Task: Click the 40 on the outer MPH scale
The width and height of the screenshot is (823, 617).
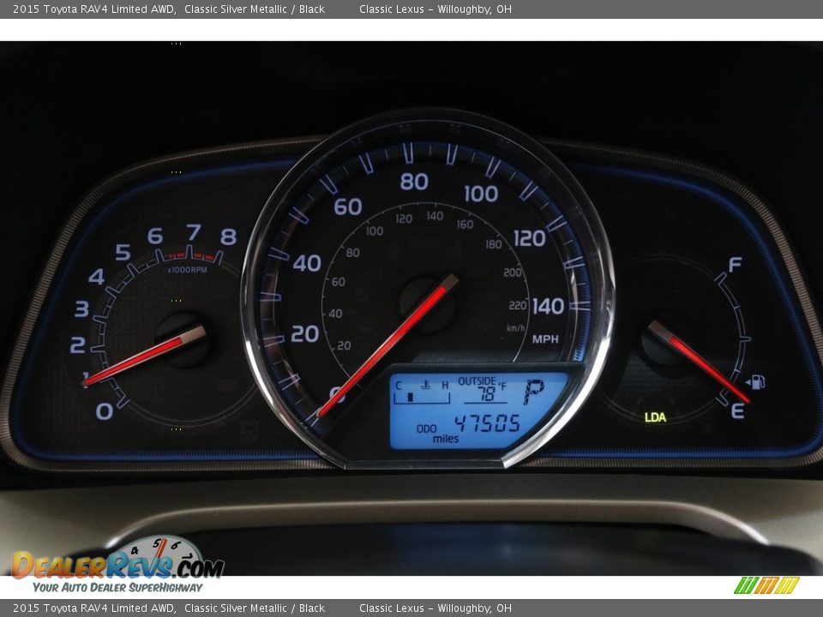Action: [x=307, y=263]
